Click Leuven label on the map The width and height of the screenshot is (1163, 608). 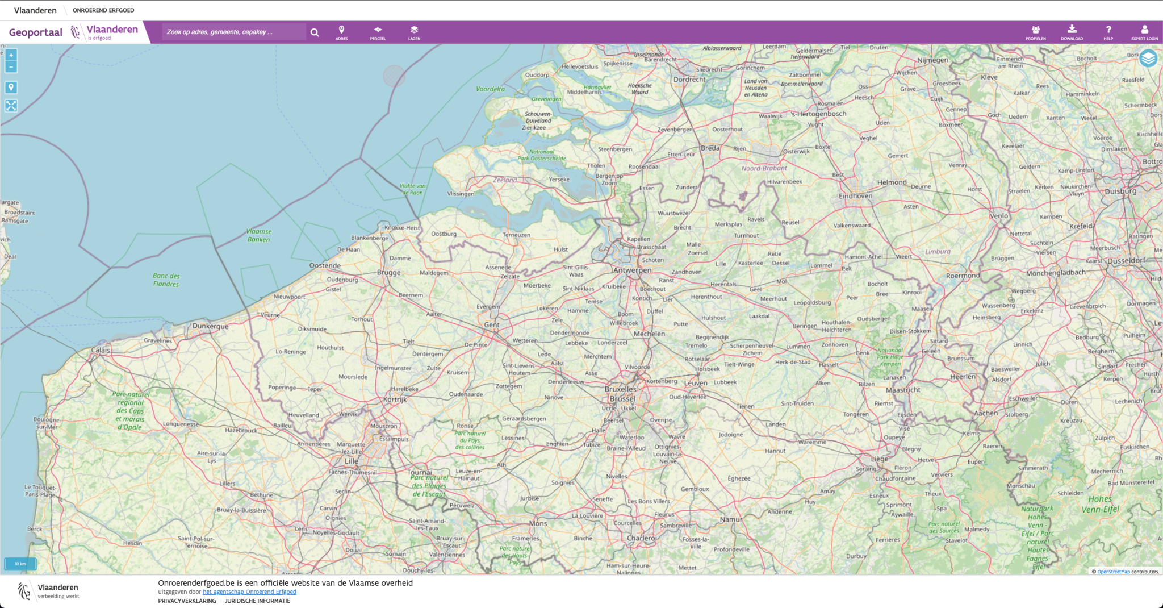tap(696, 383)
